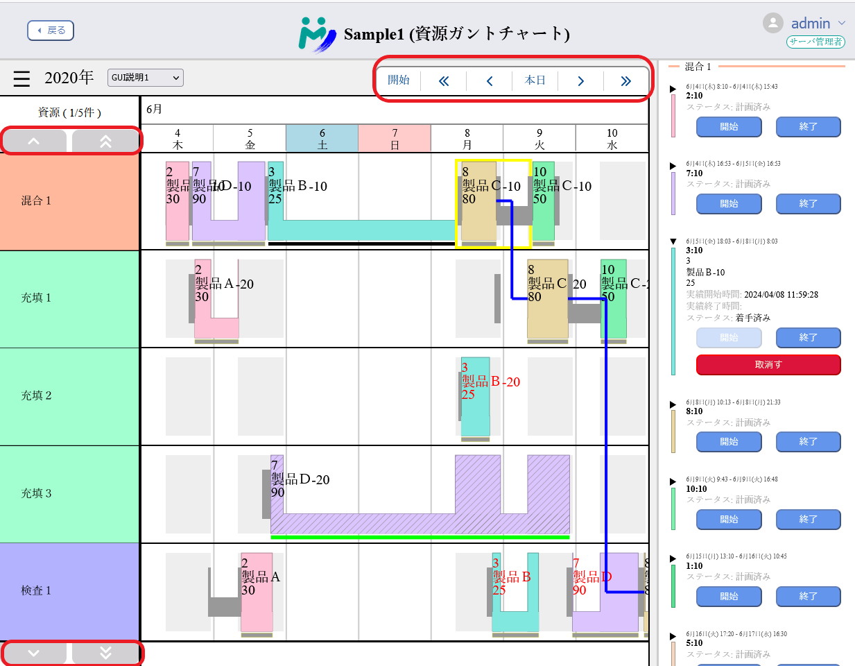Click the 開始 label in the navigation bar
Screen dimensions: 855x666
(x=399, y=80)
